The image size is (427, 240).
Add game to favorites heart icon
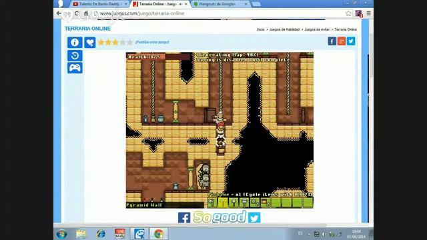click(90, 43)
